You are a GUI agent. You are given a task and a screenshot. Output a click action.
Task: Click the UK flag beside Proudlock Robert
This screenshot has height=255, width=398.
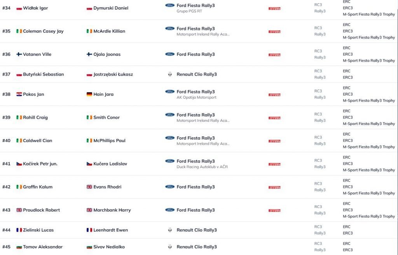pos(19,210)
